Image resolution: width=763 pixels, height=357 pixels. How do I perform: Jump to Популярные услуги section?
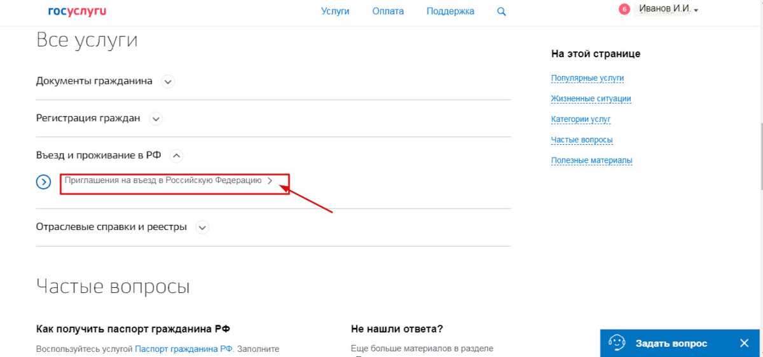coord(588,78)
